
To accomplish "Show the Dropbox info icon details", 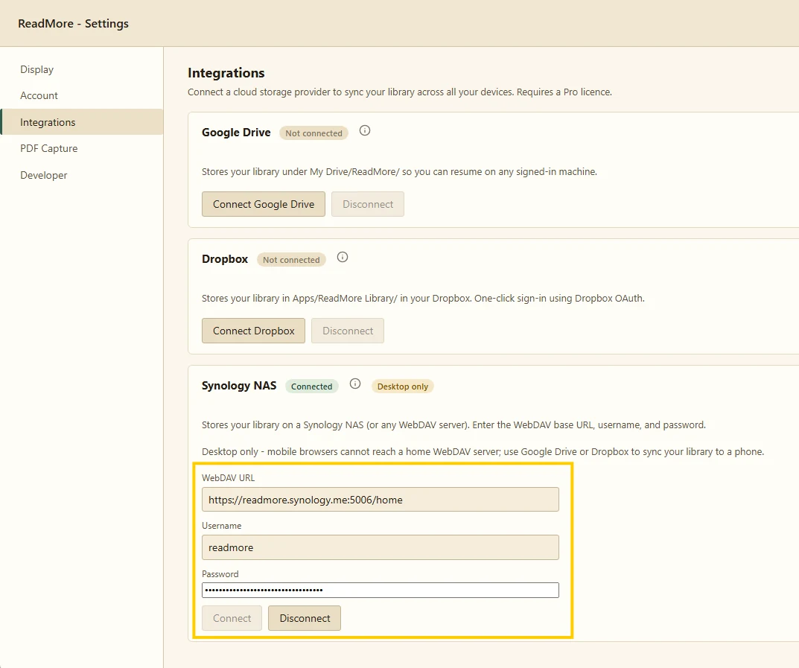I will 343,257.
